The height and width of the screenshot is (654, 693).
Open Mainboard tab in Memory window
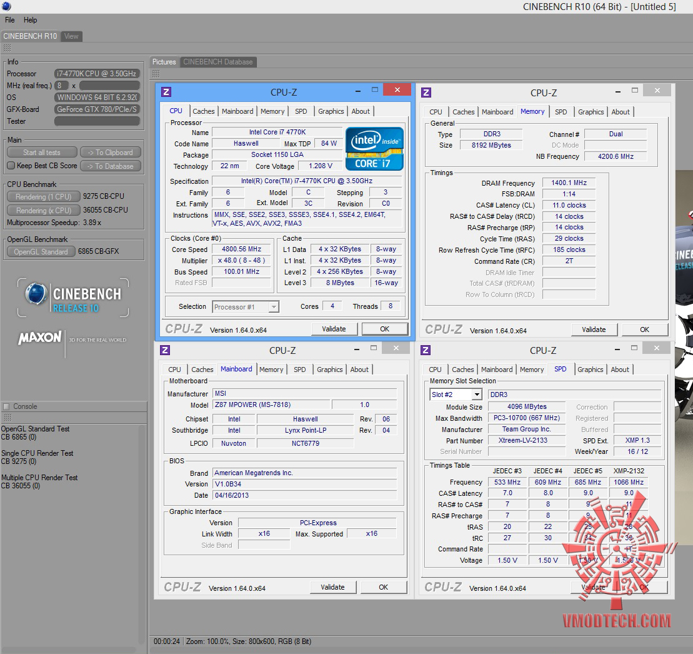tap(497, 112)
